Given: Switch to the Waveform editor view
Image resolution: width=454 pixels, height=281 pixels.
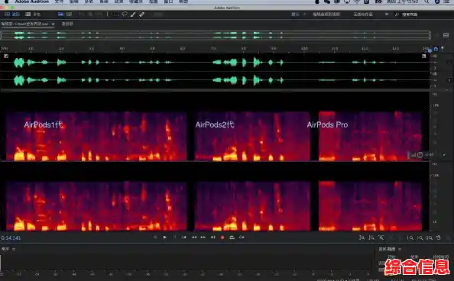Looking at the screenshot, I should (x=13, y=15).
